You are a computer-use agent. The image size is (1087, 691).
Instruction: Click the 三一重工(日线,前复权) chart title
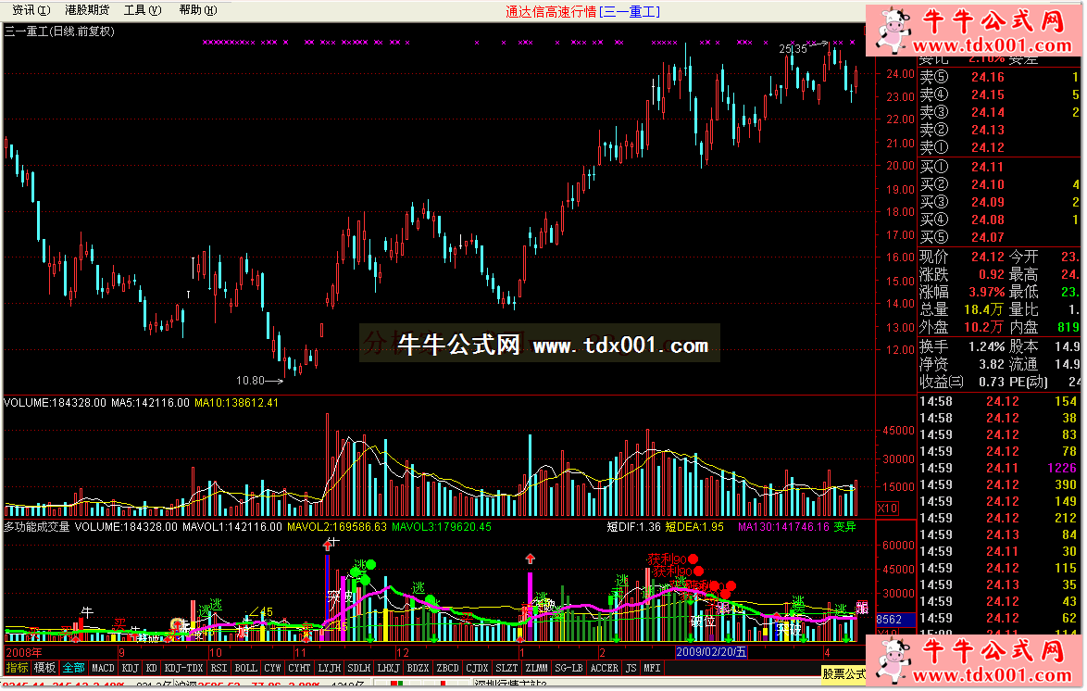pyautogui.click(x=59, y=31)
